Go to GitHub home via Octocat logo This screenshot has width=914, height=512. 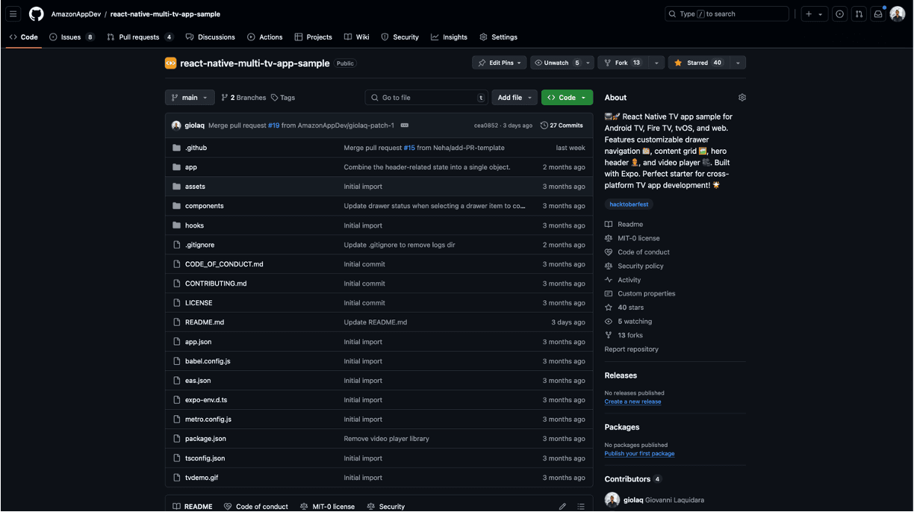click(x=36, y=14)
